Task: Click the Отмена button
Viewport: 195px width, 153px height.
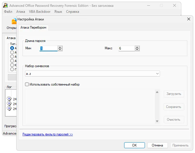Action: (157, 145)
